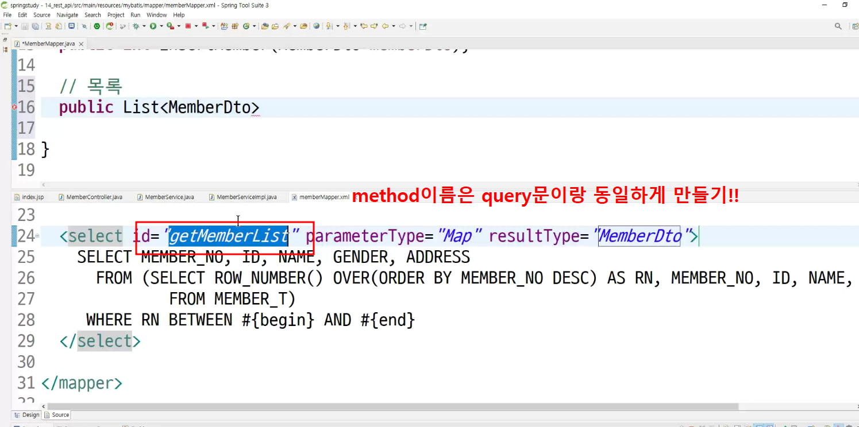Open the Debug configurations dropdown arrow
859x427 pixels.
coord(144,26)
